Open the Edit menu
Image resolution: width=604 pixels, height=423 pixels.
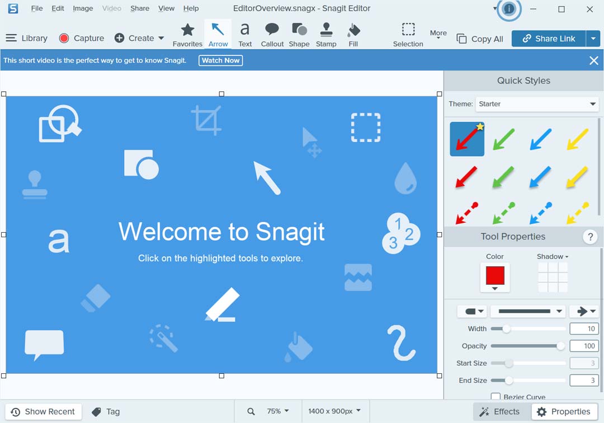tap(58, 8)
